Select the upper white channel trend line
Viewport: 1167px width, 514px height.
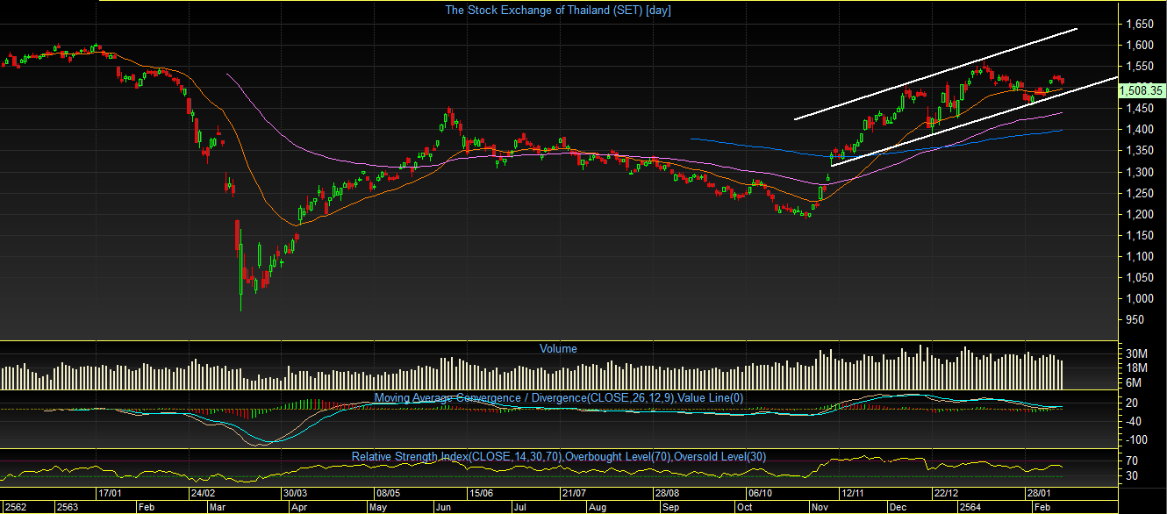point(935,75)
